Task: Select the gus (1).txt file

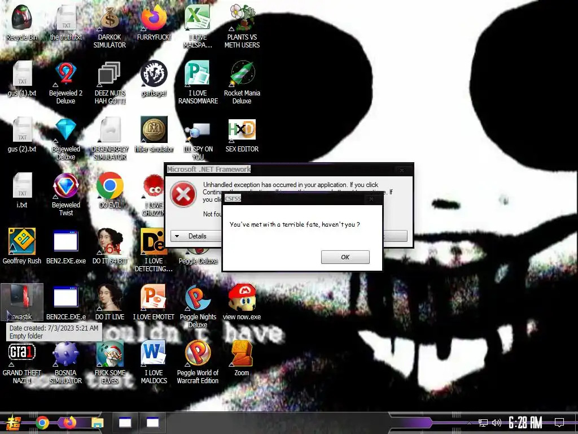Action: click(x=22, y=79)
